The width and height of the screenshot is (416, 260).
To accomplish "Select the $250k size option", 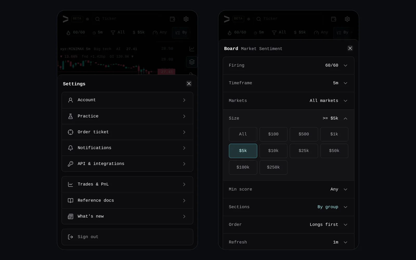I will [273, 167].
